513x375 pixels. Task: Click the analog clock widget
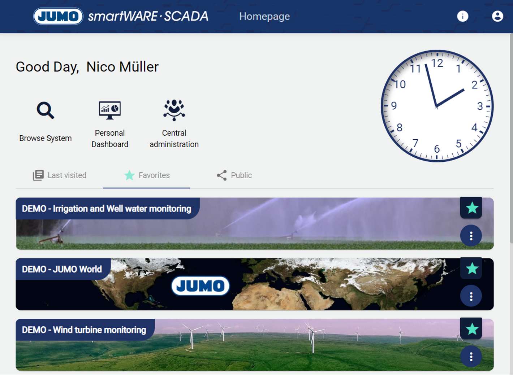(x=437, y=106)
